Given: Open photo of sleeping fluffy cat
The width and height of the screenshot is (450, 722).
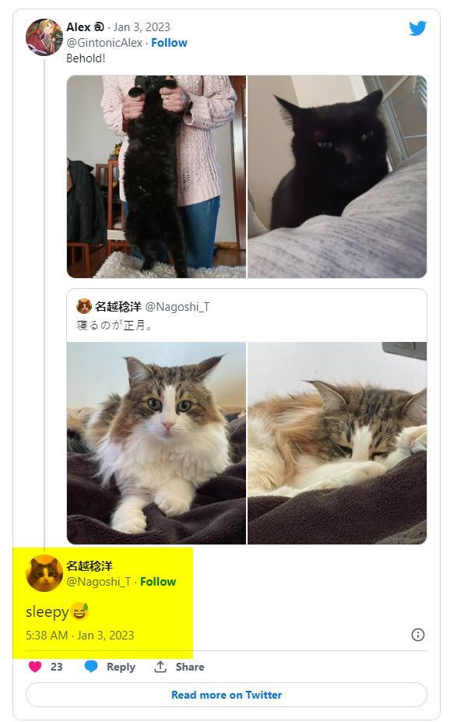Looking at the screenshot, I should [337, 443].
